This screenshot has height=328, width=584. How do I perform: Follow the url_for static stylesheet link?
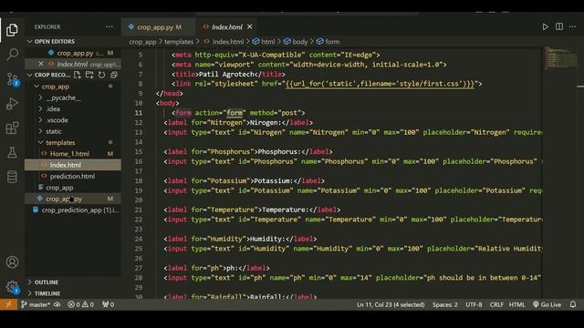[381, 84]
